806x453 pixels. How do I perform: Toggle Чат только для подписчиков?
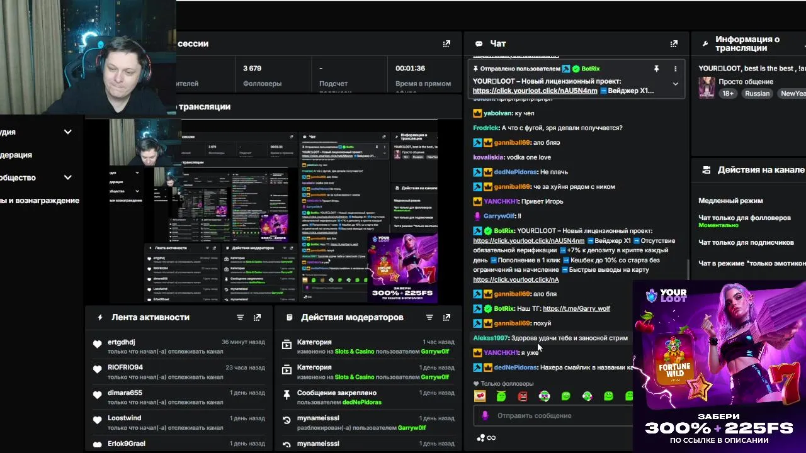[x=746, y=242]
